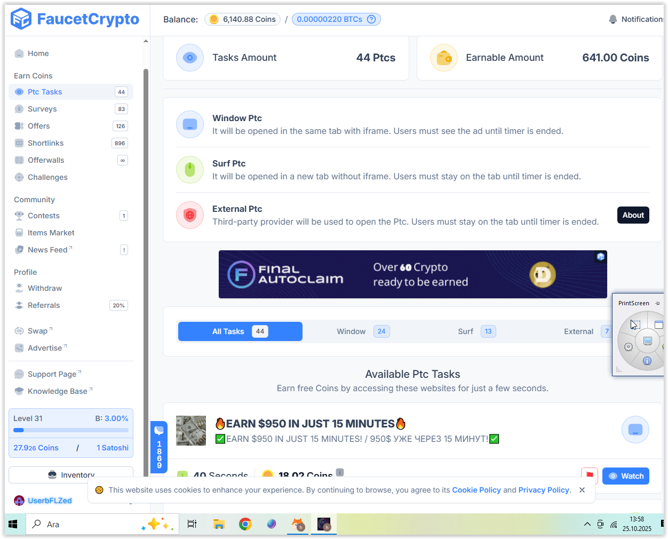The height and width of the screenshot is (539, 668).
Task: Open the Offerwalls page
Action: (x=71, y=160)
